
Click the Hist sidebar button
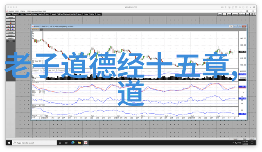(11, 41)
